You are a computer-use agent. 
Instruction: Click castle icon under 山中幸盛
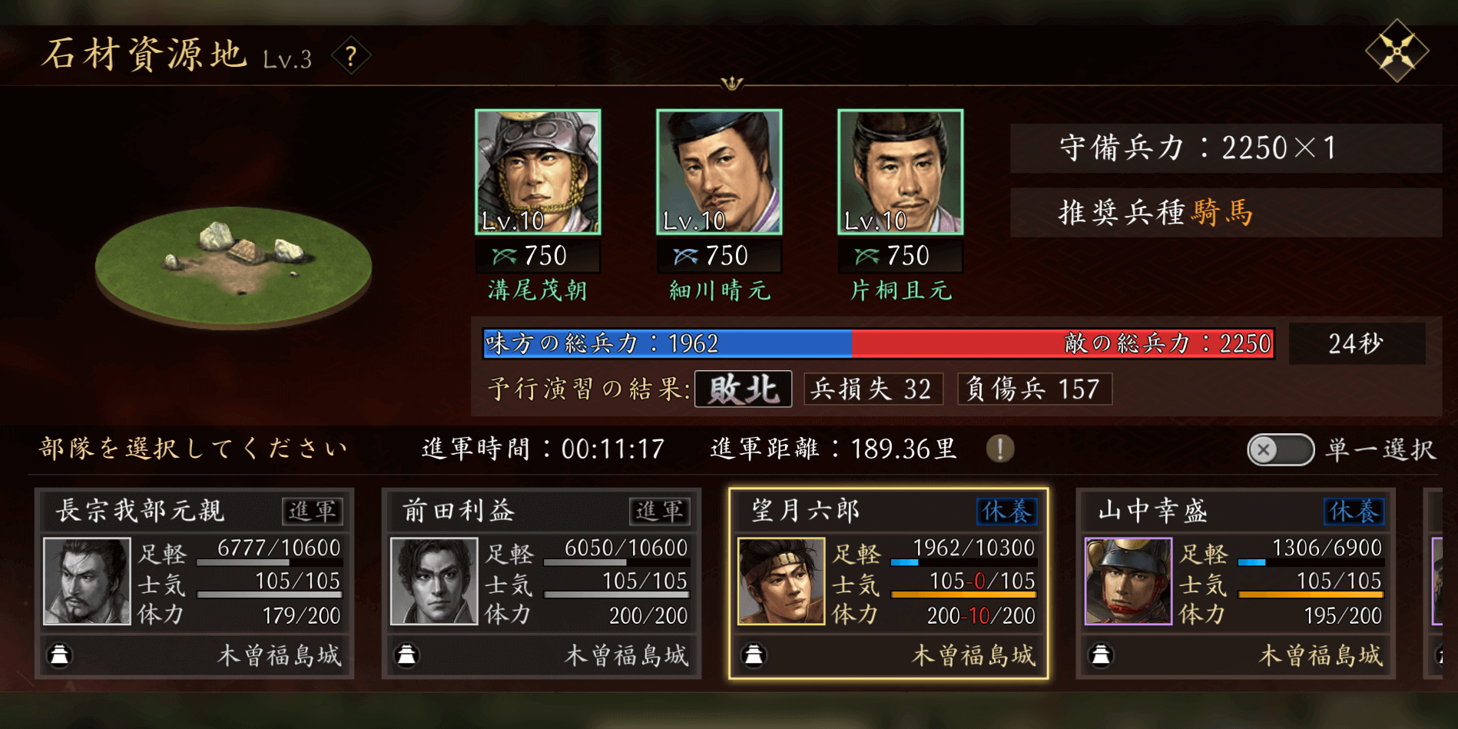click(x=1102, y=654)
